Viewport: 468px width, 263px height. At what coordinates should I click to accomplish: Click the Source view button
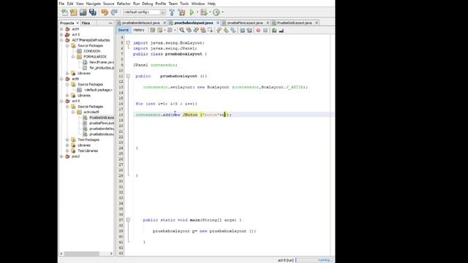[x=124, y=30]
